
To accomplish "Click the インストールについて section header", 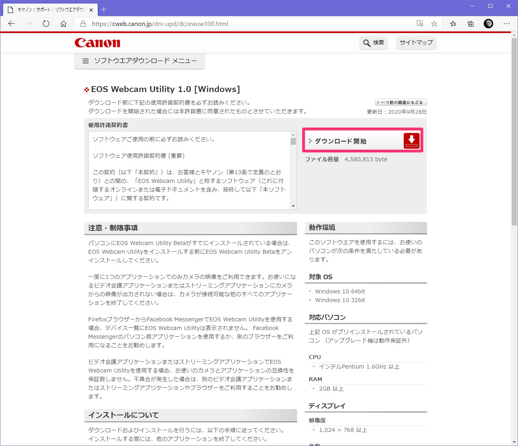I will click(191, 415).
